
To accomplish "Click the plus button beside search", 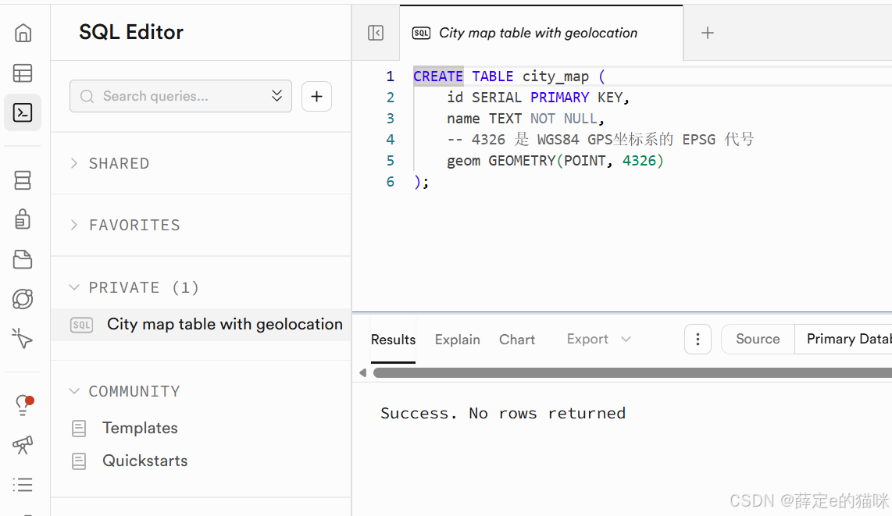I will coord(316,96).
